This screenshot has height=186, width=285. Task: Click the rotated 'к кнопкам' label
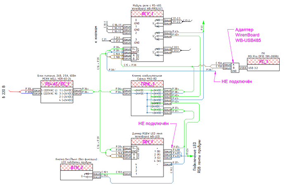pos(96,35)
